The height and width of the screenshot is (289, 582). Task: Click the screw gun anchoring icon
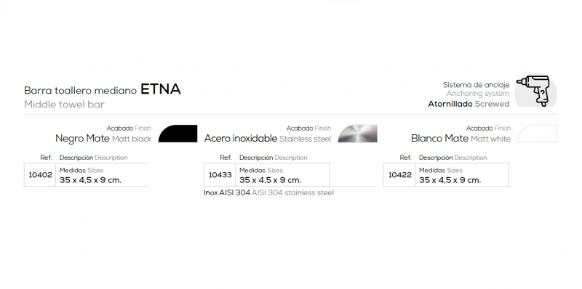point(535,91)
